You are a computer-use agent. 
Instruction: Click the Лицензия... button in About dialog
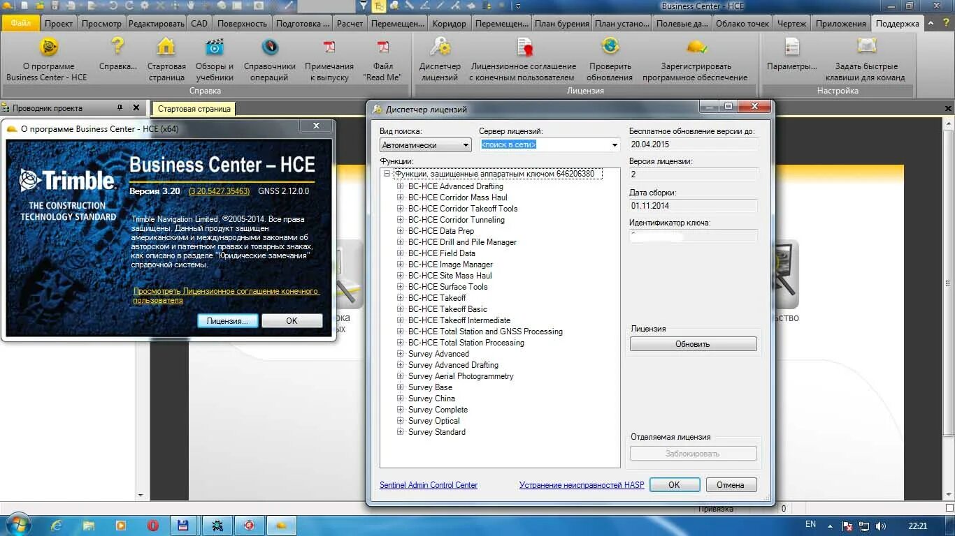point(228,320)
